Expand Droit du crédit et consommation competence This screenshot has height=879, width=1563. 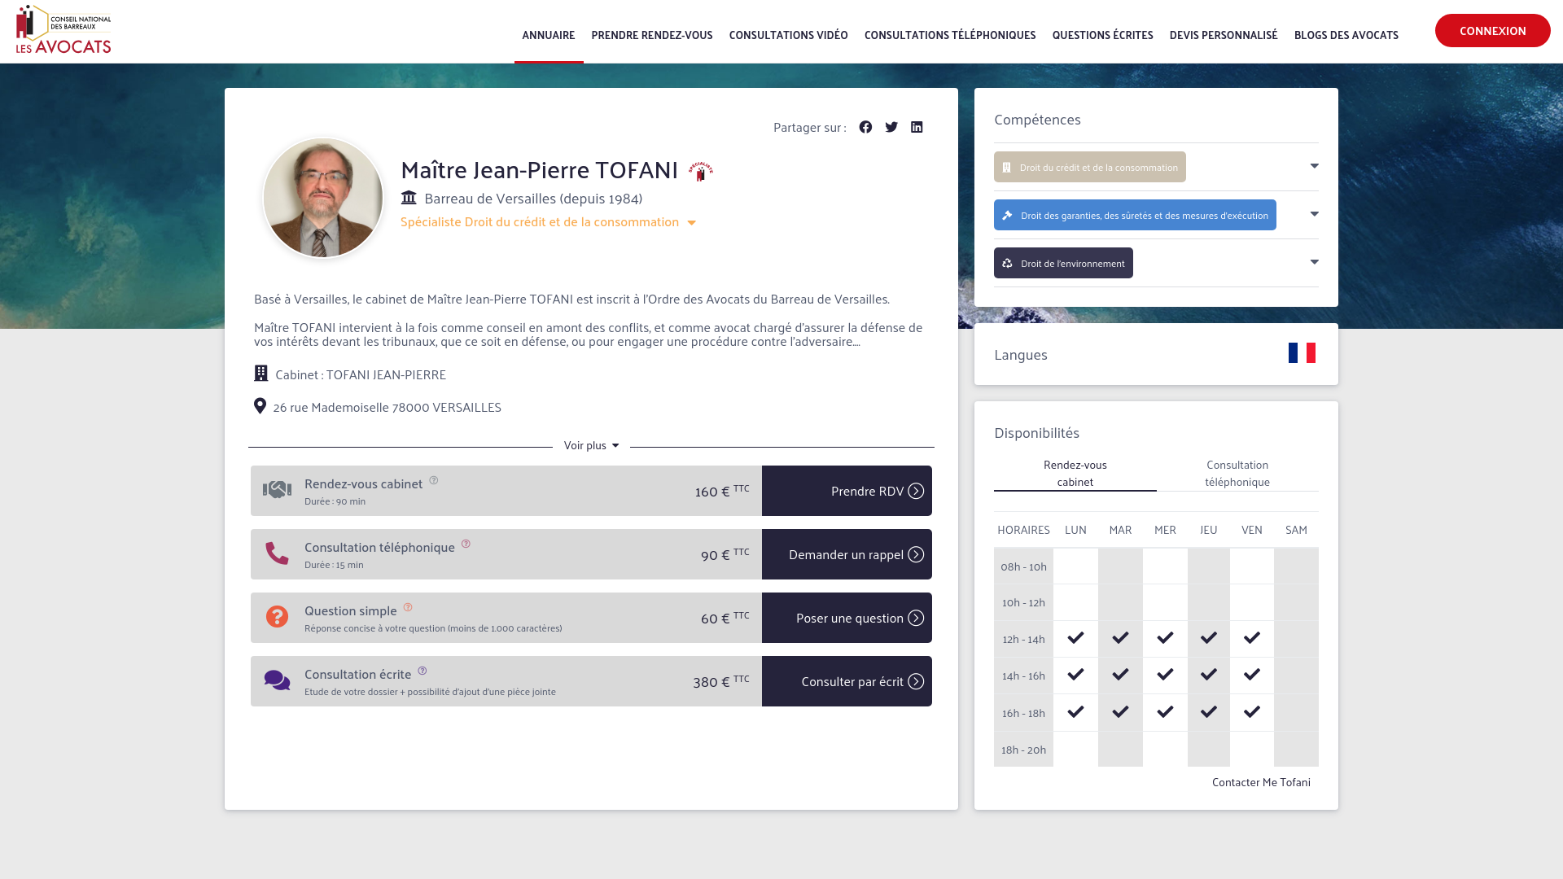1314,166
